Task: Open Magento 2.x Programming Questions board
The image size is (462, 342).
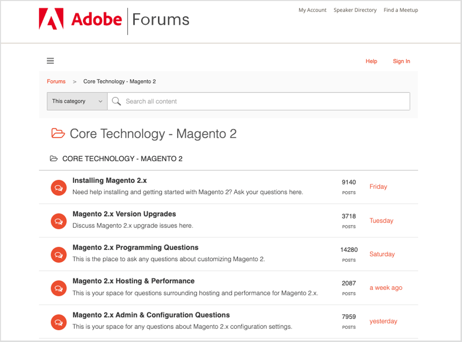Action: [x=135, y=247]
